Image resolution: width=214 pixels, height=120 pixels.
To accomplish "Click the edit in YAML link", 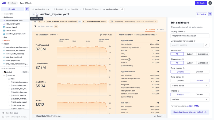I will (x=193, y=106).
